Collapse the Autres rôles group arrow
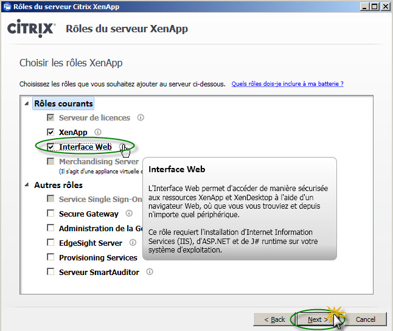 (x=27, y=185)
